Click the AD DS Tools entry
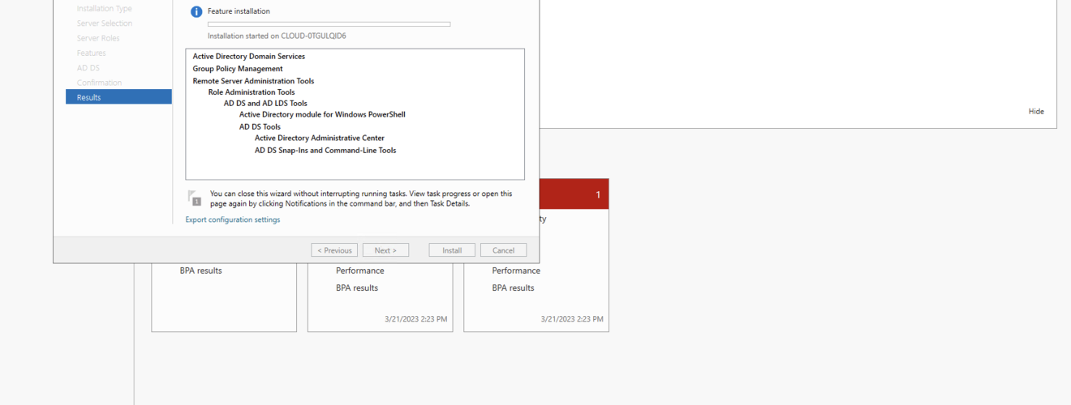The height and width of the screenshot is (405, 1071). [x=260, y=127]
